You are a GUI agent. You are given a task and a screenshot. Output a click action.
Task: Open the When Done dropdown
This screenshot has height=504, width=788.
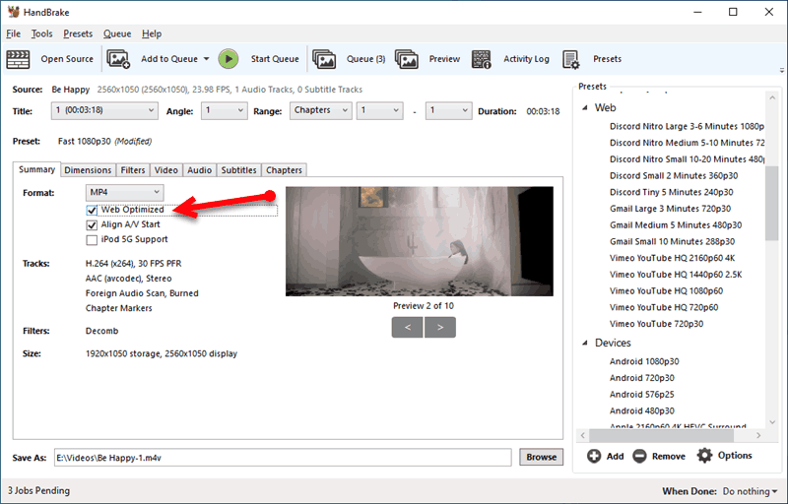coord(751,491)
